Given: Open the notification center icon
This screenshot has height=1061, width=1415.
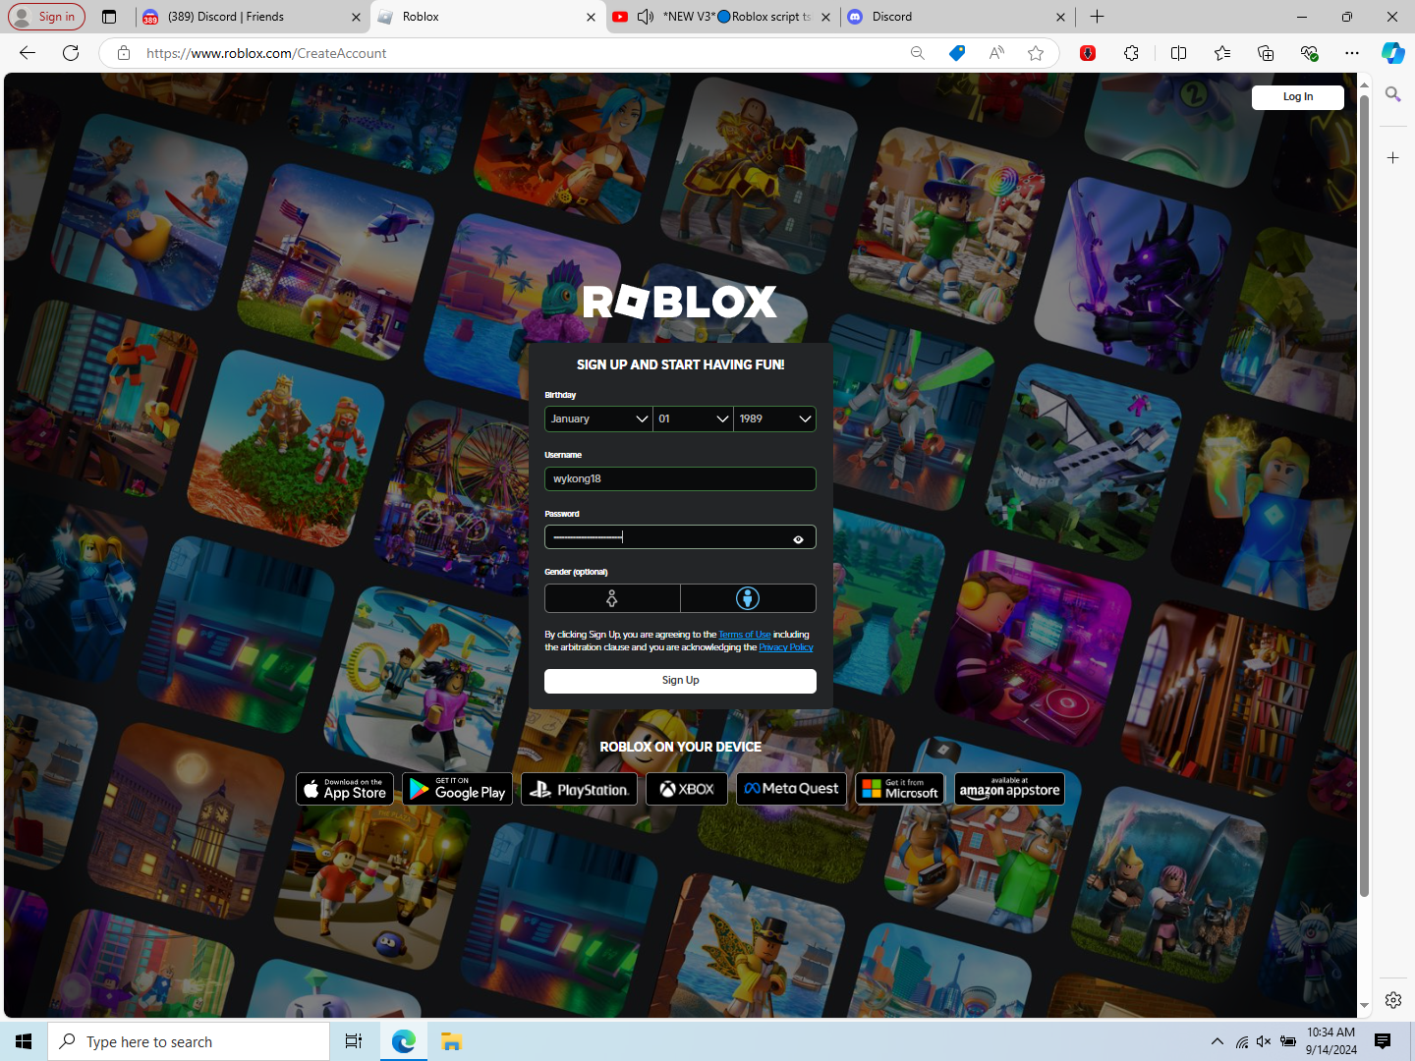Looking at the screenshot, I should (1383, 1041).
